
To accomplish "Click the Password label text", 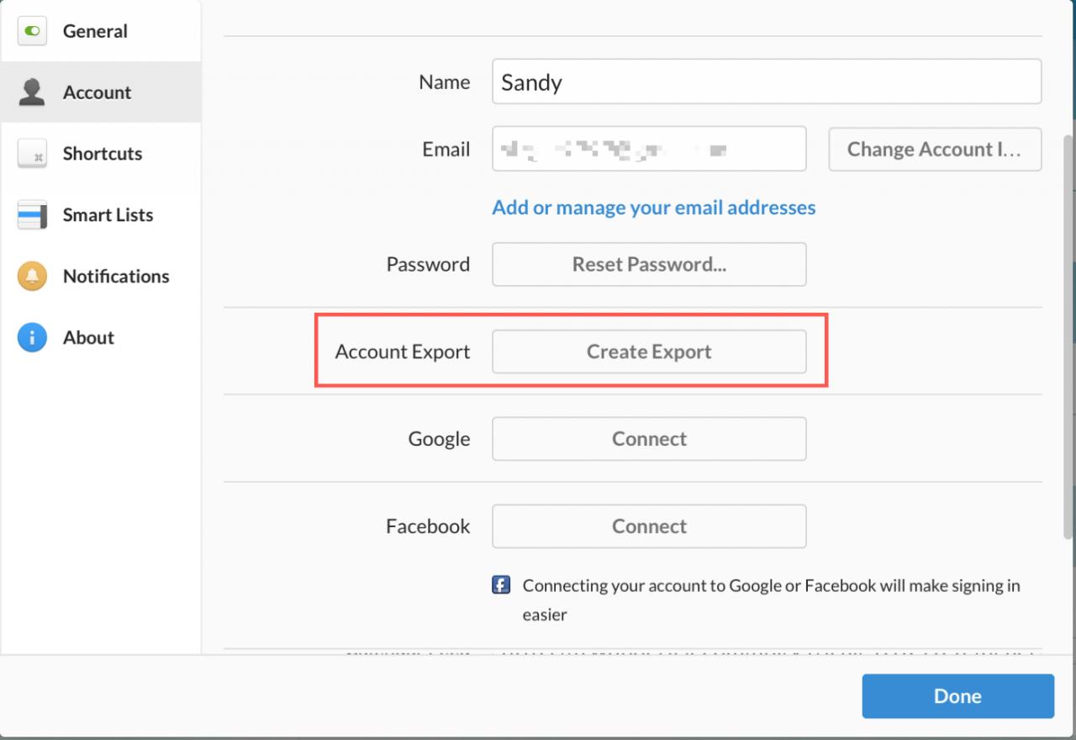I will pyautogui.click(x=428, y=264).
